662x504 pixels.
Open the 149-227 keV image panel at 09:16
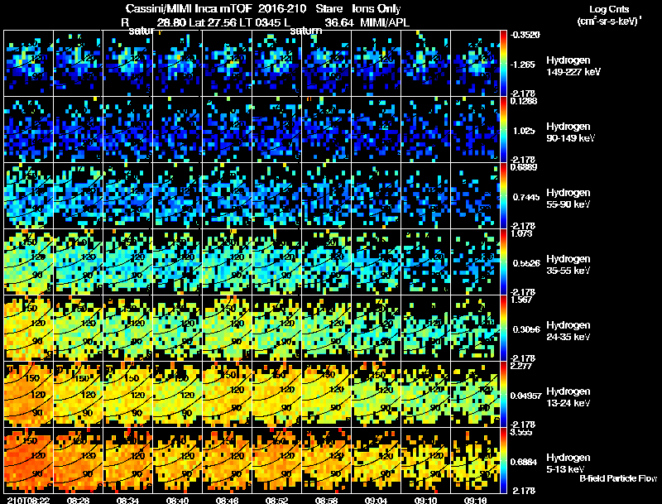click(475, 64)
